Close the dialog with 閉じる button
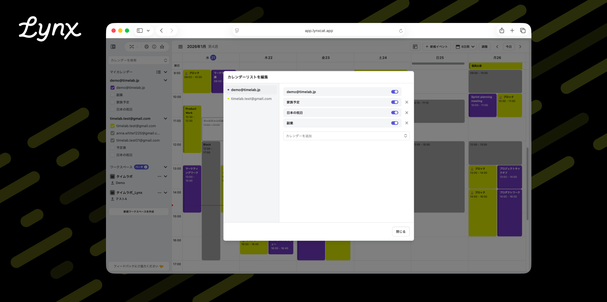 coord(401,231)
